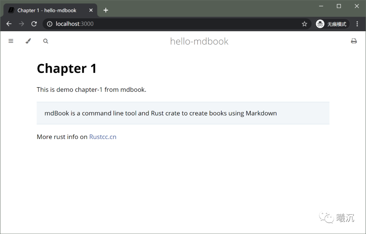Viewport: 366px width, 234px height.
Task: Click the print icon to print the book
Action: [354, 41]
